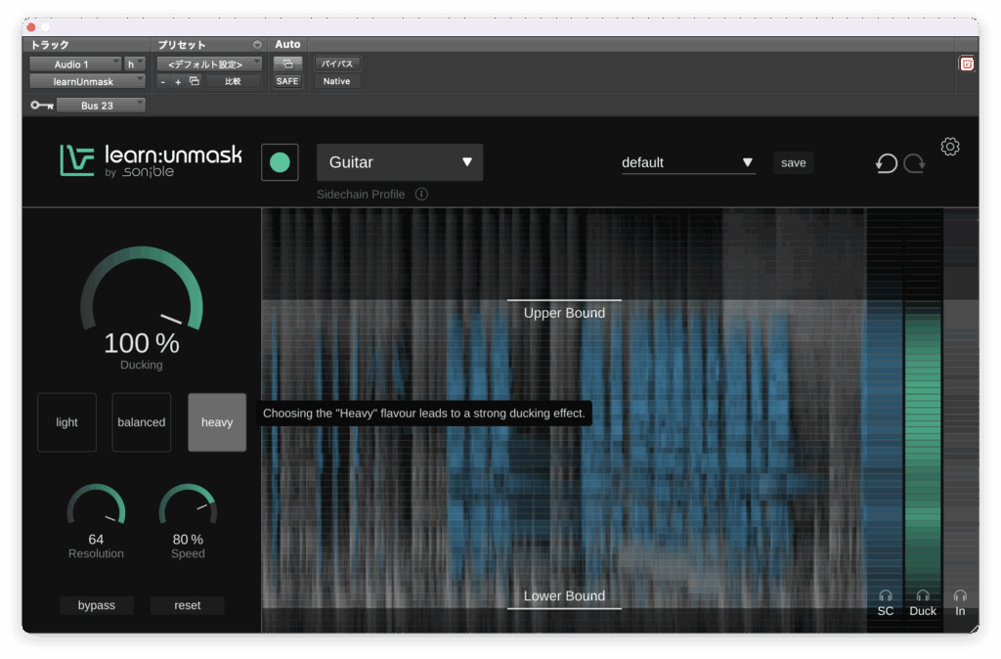Open the learnUnmask plugin selector

tap(87, 81)
